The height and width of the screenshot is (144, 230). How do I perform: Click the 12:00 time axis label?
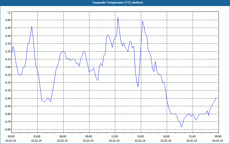coord(115,137)
